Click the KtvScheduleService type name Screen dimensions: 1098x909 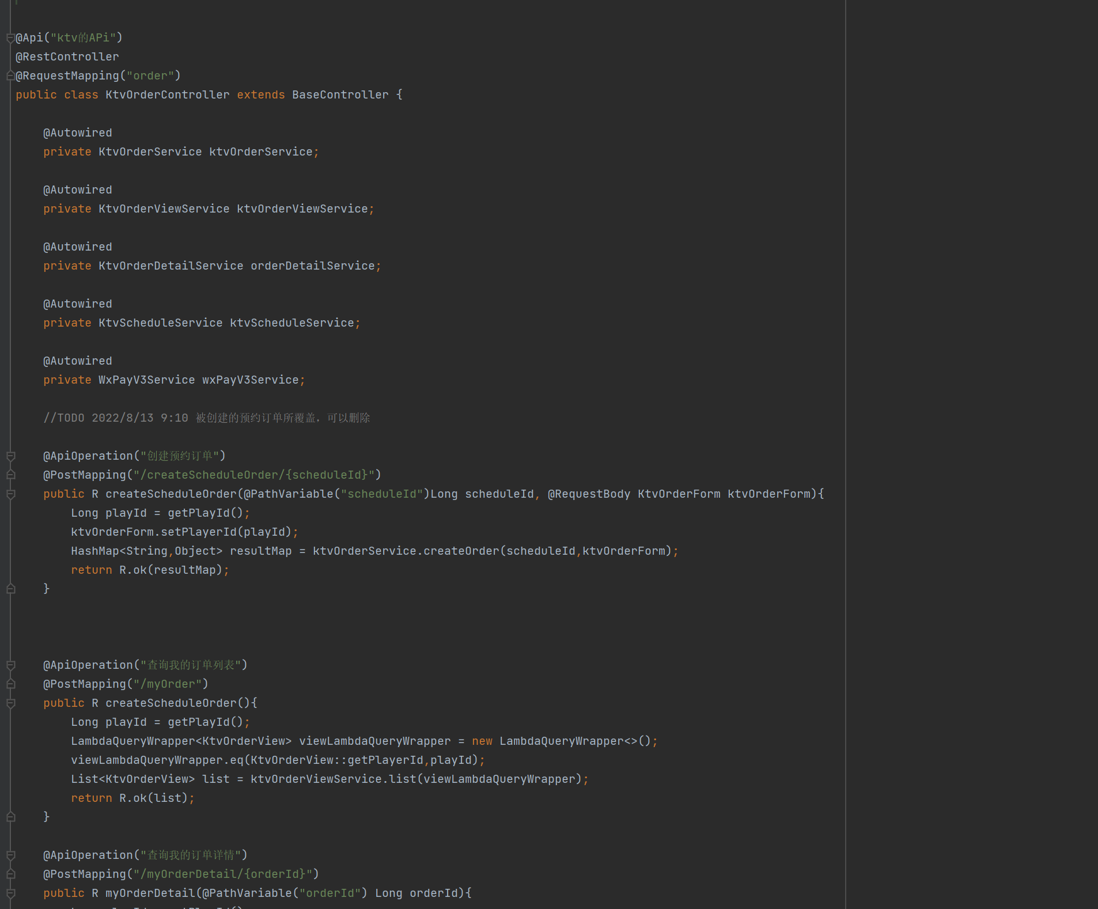[161, 323]
